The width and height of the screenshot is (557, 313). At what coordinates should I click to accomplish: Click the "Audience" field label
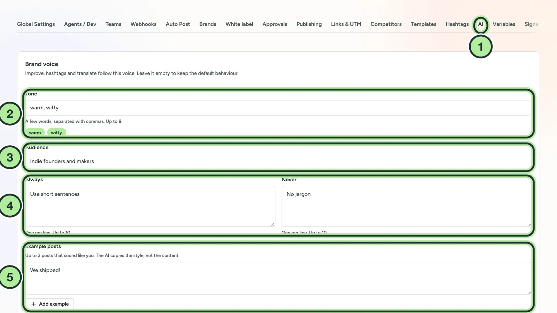(37, 148)
